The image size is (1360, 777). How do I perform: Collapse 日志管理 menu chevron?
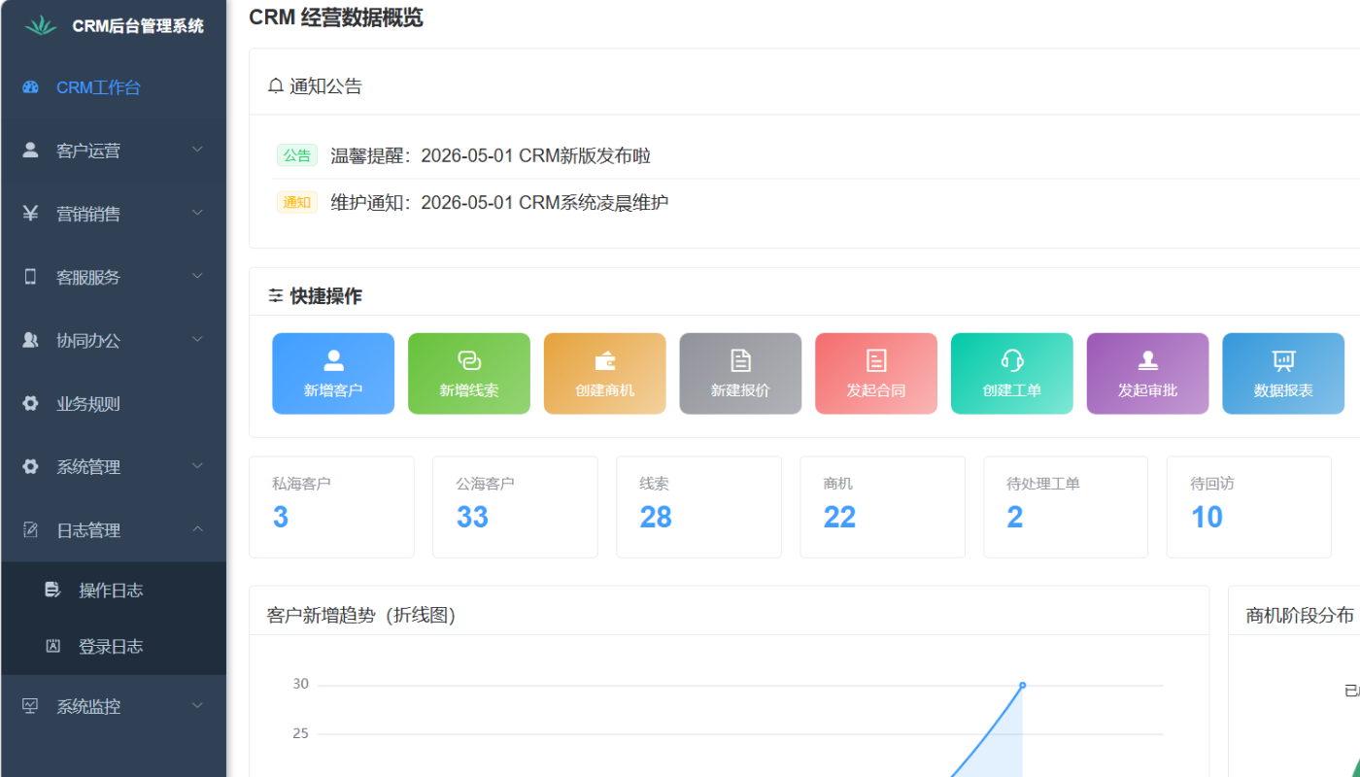197,529
